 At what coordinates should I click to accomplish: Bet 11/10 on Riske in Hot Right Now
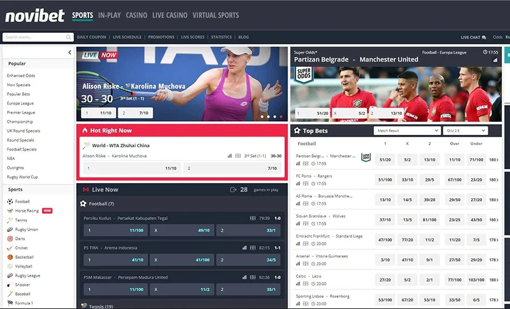(132, 169)
